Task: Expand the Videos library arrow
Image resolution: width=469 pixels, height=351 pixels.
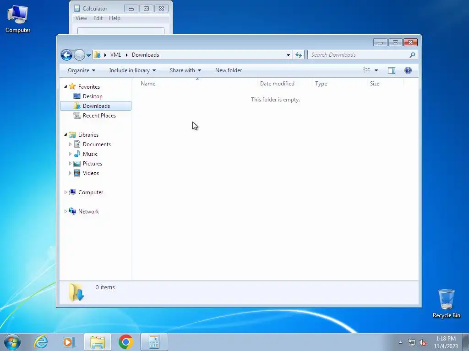Action: click(x=70, y=173)
